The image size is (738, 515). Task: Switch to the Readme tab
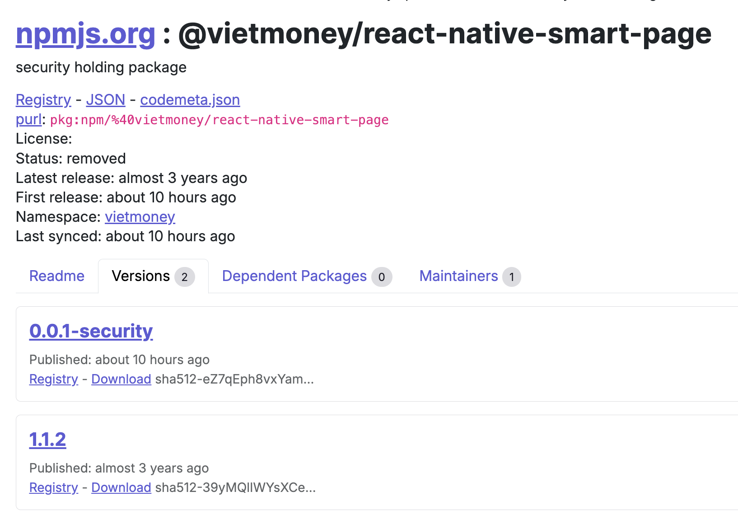pyautogui.click(x=57, y=276)
